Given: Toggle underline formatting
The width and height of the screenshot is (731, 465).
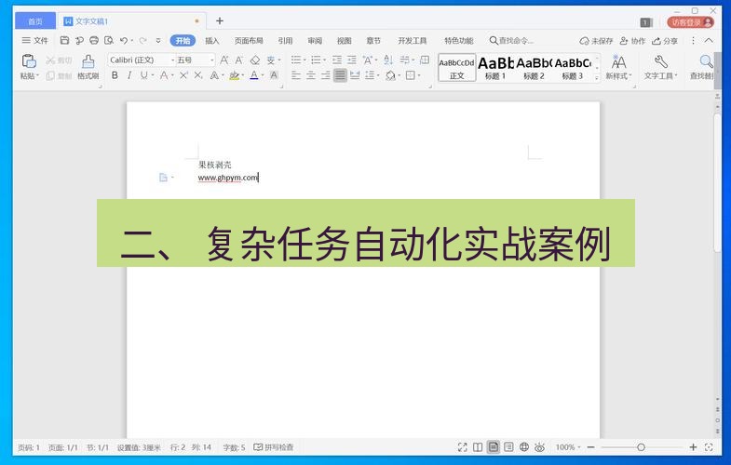Looking at the screenshot, I should pos(143,75).
